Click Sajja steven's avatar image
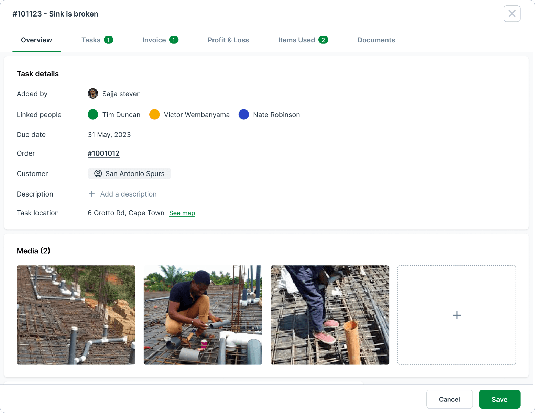The height and width of the screenshot is (413, 535). pyautogui.click(x=92, y=93)
